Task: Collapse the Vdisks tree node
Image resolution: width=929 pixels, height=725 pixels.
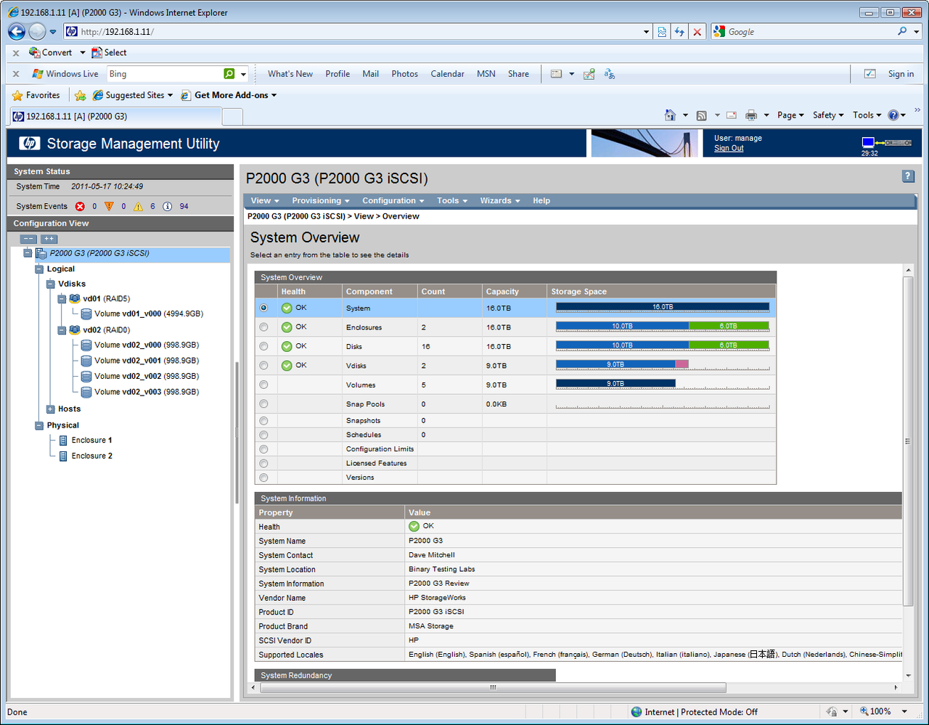Action: (51, 284)
